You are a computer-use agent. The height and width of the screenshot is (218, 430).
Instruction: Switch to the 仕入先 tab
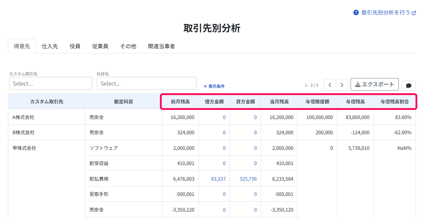(50, 46)
